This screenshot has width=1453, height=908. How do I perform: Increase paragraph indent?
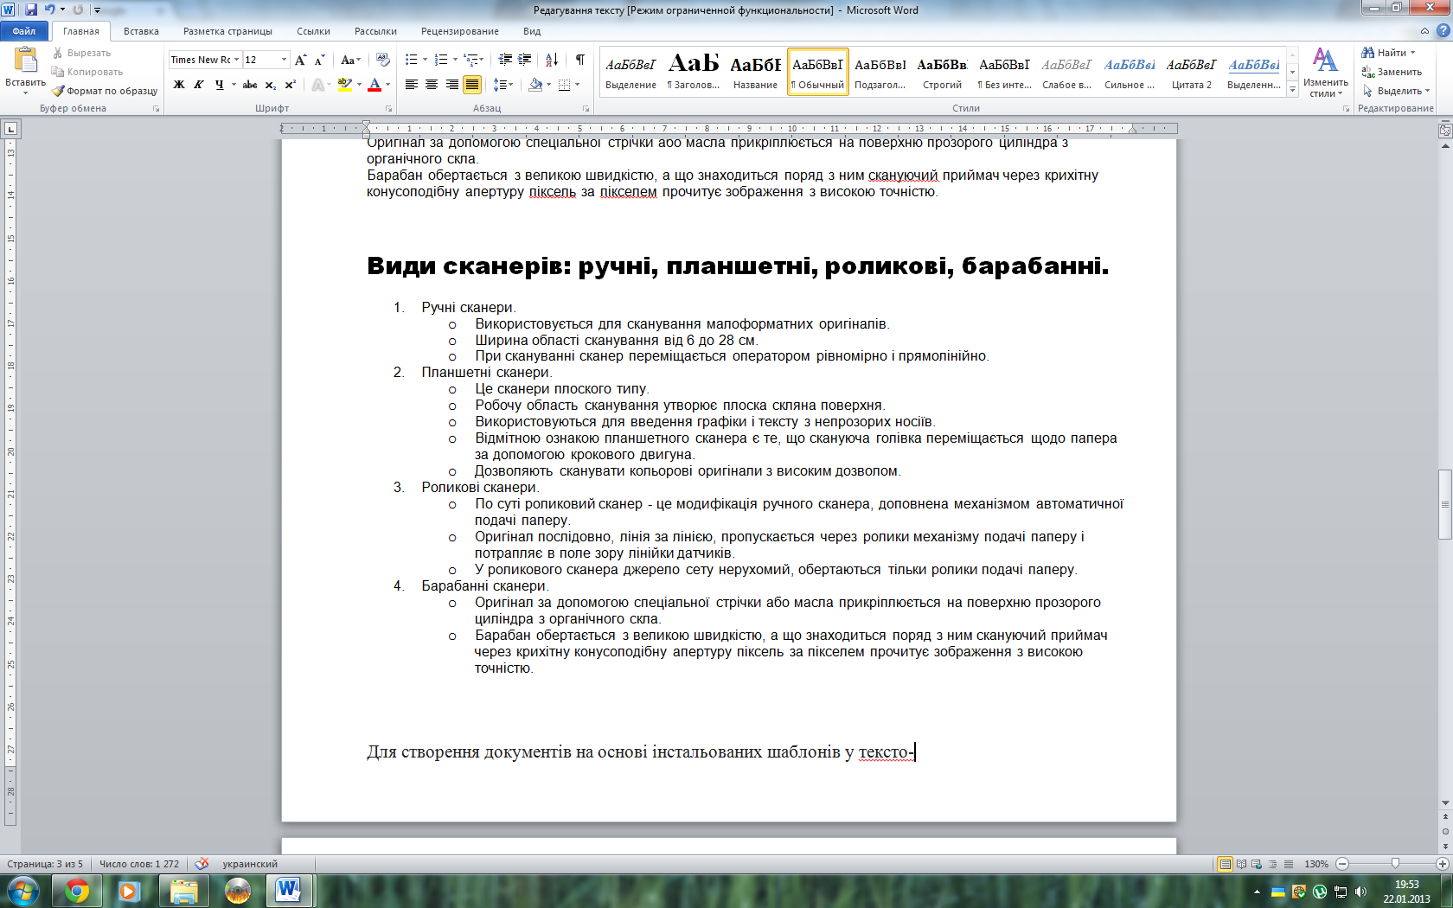point(525,60)
